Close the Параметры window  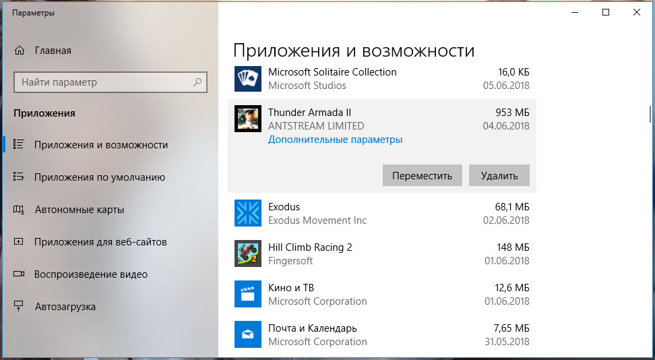(637, 13)
